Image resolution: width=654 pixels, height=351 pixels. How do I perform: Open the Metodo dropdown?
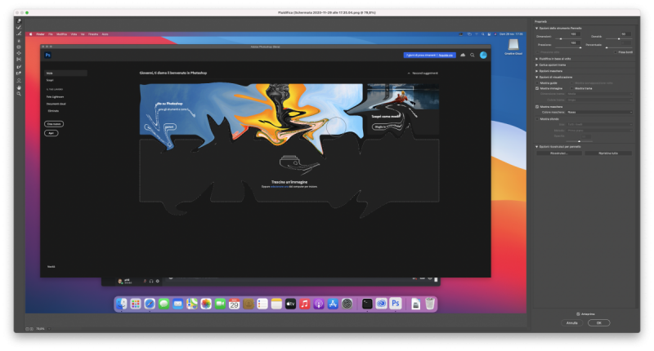pos(599,131)
